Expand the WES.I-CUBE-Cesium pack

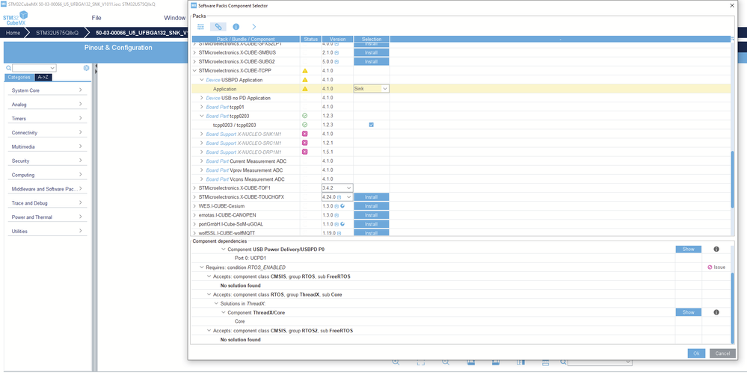(x=194, y=206)
